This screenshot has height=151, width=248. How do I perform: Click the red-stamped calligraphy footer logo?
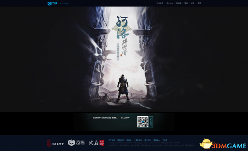coord(96,143)
